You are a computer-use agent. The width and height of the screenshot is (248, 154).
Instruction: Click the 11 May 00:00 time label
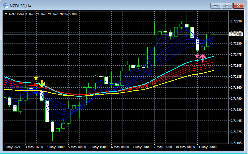[x=207, y=147]
